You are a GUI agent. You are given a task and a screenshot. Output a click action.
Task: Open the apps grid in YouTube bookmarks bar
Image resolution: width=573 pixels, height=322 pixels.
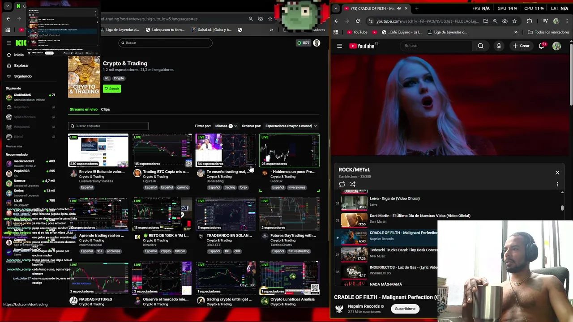click(x=336, y=32)
